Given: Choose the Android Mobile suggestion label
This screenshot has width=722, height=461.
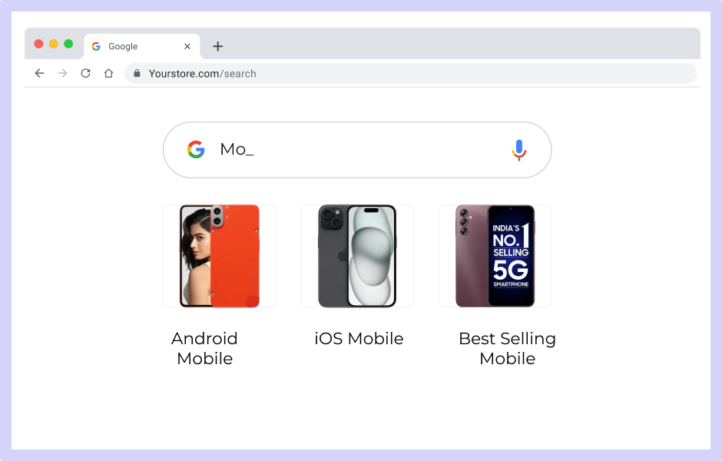Looking at the screenshot, I should click(x=205, y=348).
